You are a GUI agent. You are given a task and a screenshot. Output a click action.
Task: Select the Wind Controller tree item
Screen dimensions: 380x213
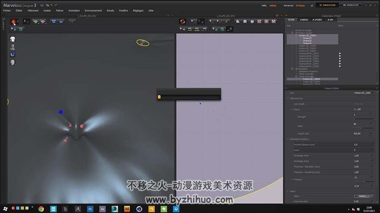click(x=306, y=74)
